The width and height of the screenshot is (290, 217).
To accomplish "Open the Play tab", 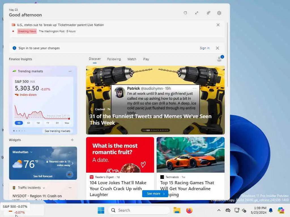I will [x=146, y=59].
